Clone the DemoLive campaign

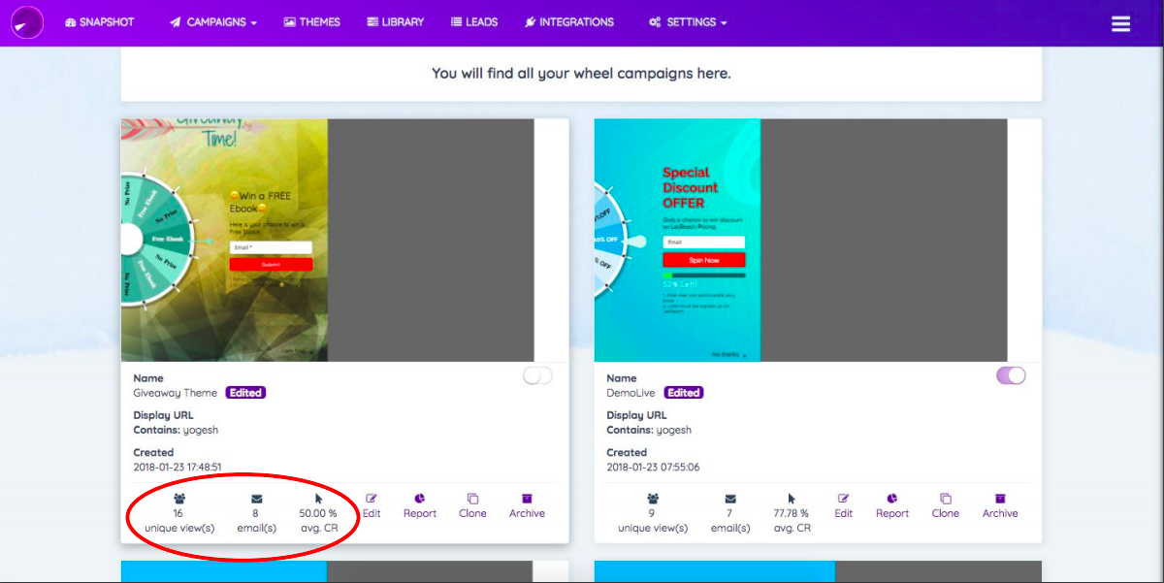[945, 505]
